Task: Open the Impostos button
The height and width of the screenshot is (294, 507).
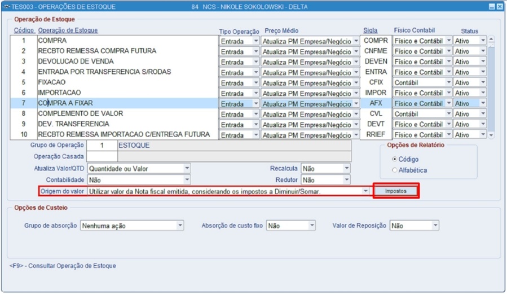Action: (396, 191)
